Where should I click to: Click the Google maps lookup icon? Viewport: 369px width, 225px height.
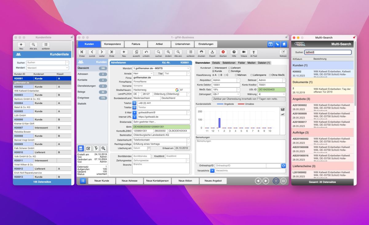click(x=177, y=90)
